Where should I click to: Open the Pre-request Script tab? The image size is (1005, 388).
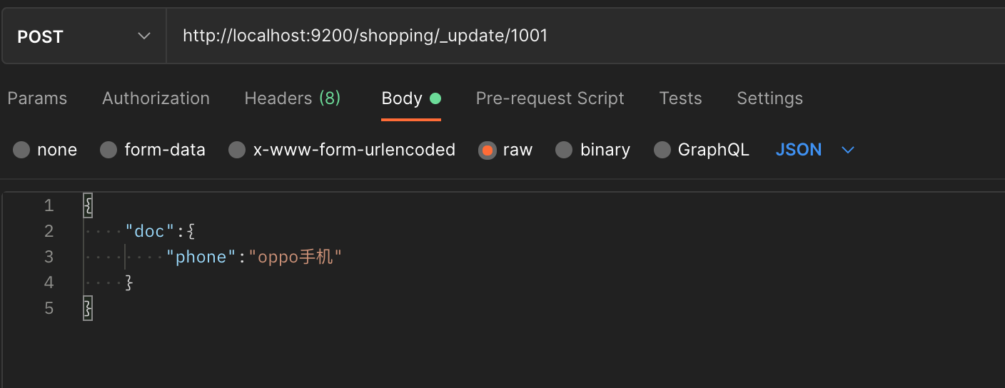coord(550,98)
